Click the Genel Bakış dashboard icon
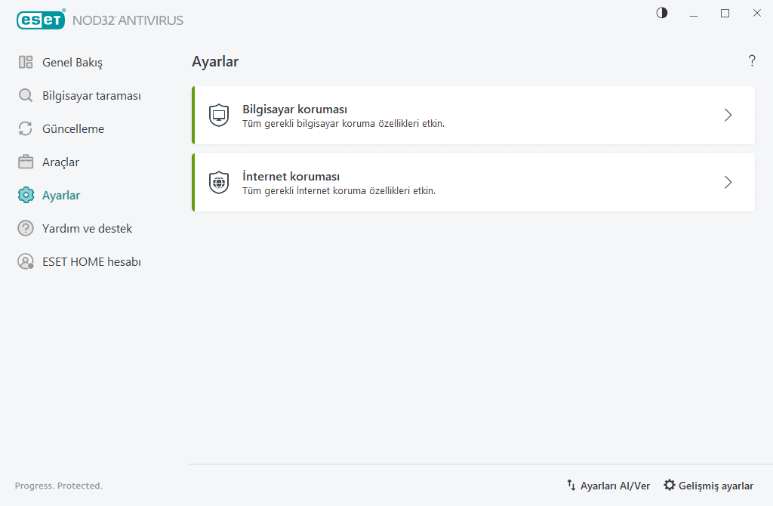Screen dimensions: 773x506 pyautogui.click(x=26, y=62)
